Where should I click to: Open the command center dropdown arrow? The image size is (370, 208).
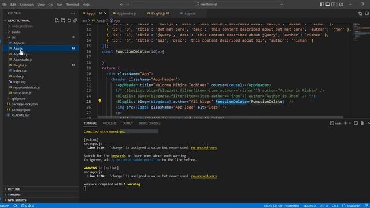[282, 4]
